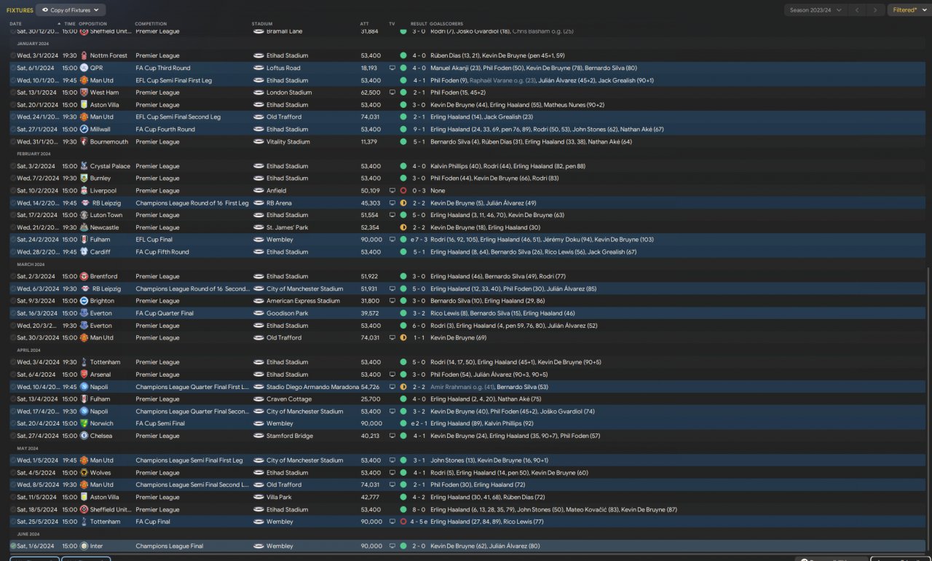Tick the selection circle on the Nottm Forest row
Viewport: 932px width, 561px height.
coord(13,55)
